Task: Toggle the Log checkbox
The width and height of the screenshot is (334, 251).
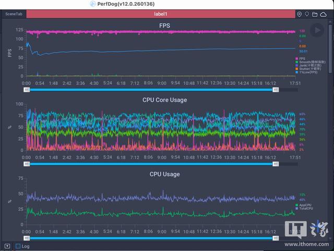Action: pos(18,246)
